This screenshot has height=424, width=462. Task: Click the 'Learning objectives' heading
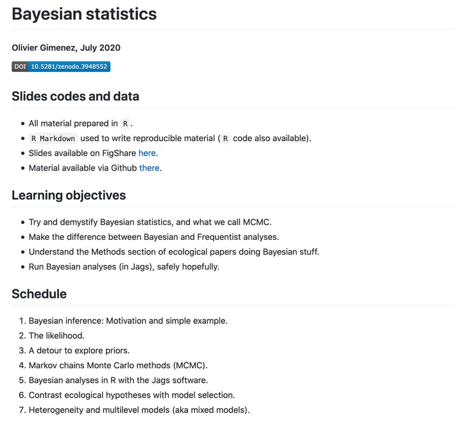coord(69,195)
